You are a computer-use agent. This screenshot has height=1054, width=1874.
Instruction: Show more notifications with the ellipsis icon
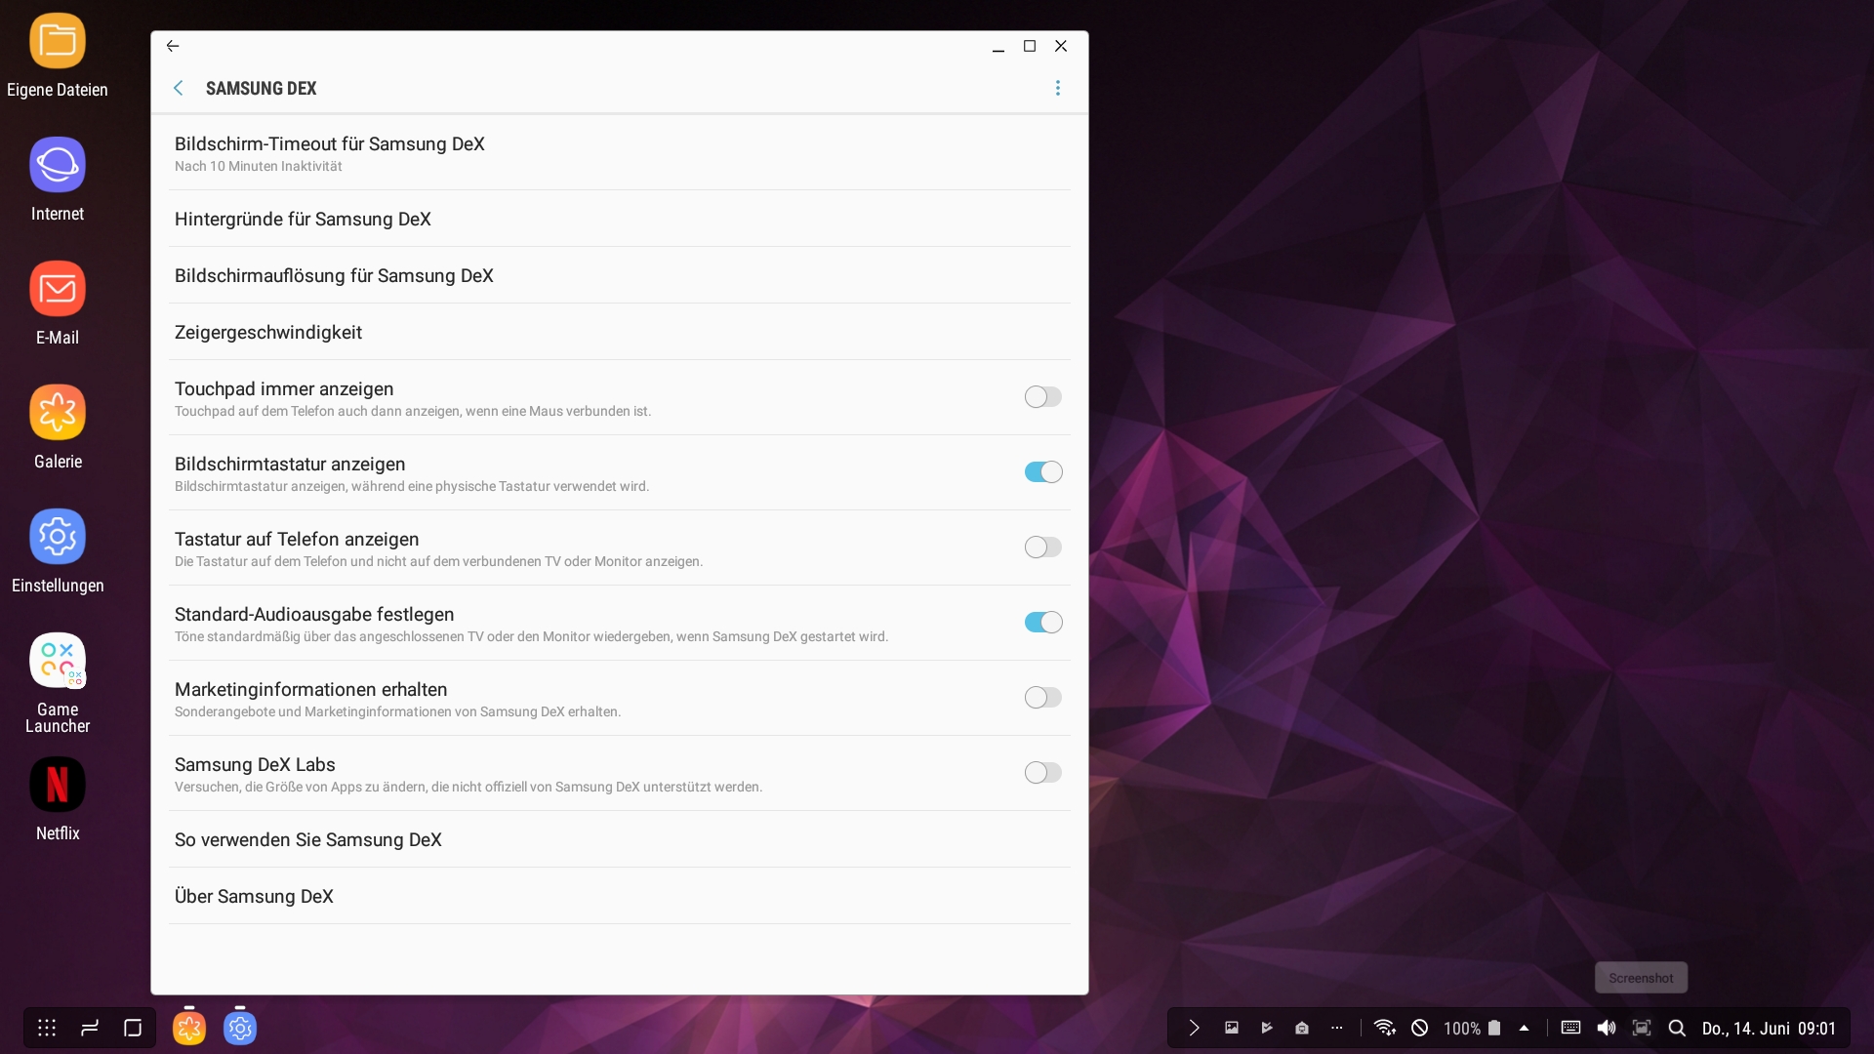[x=1337, y=1028]
